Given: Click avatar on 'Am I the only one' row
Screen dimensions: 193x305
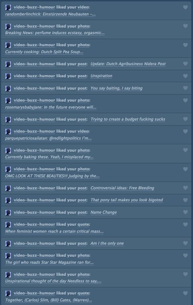Looking at the screenshot, I should (x=8, y=244).
